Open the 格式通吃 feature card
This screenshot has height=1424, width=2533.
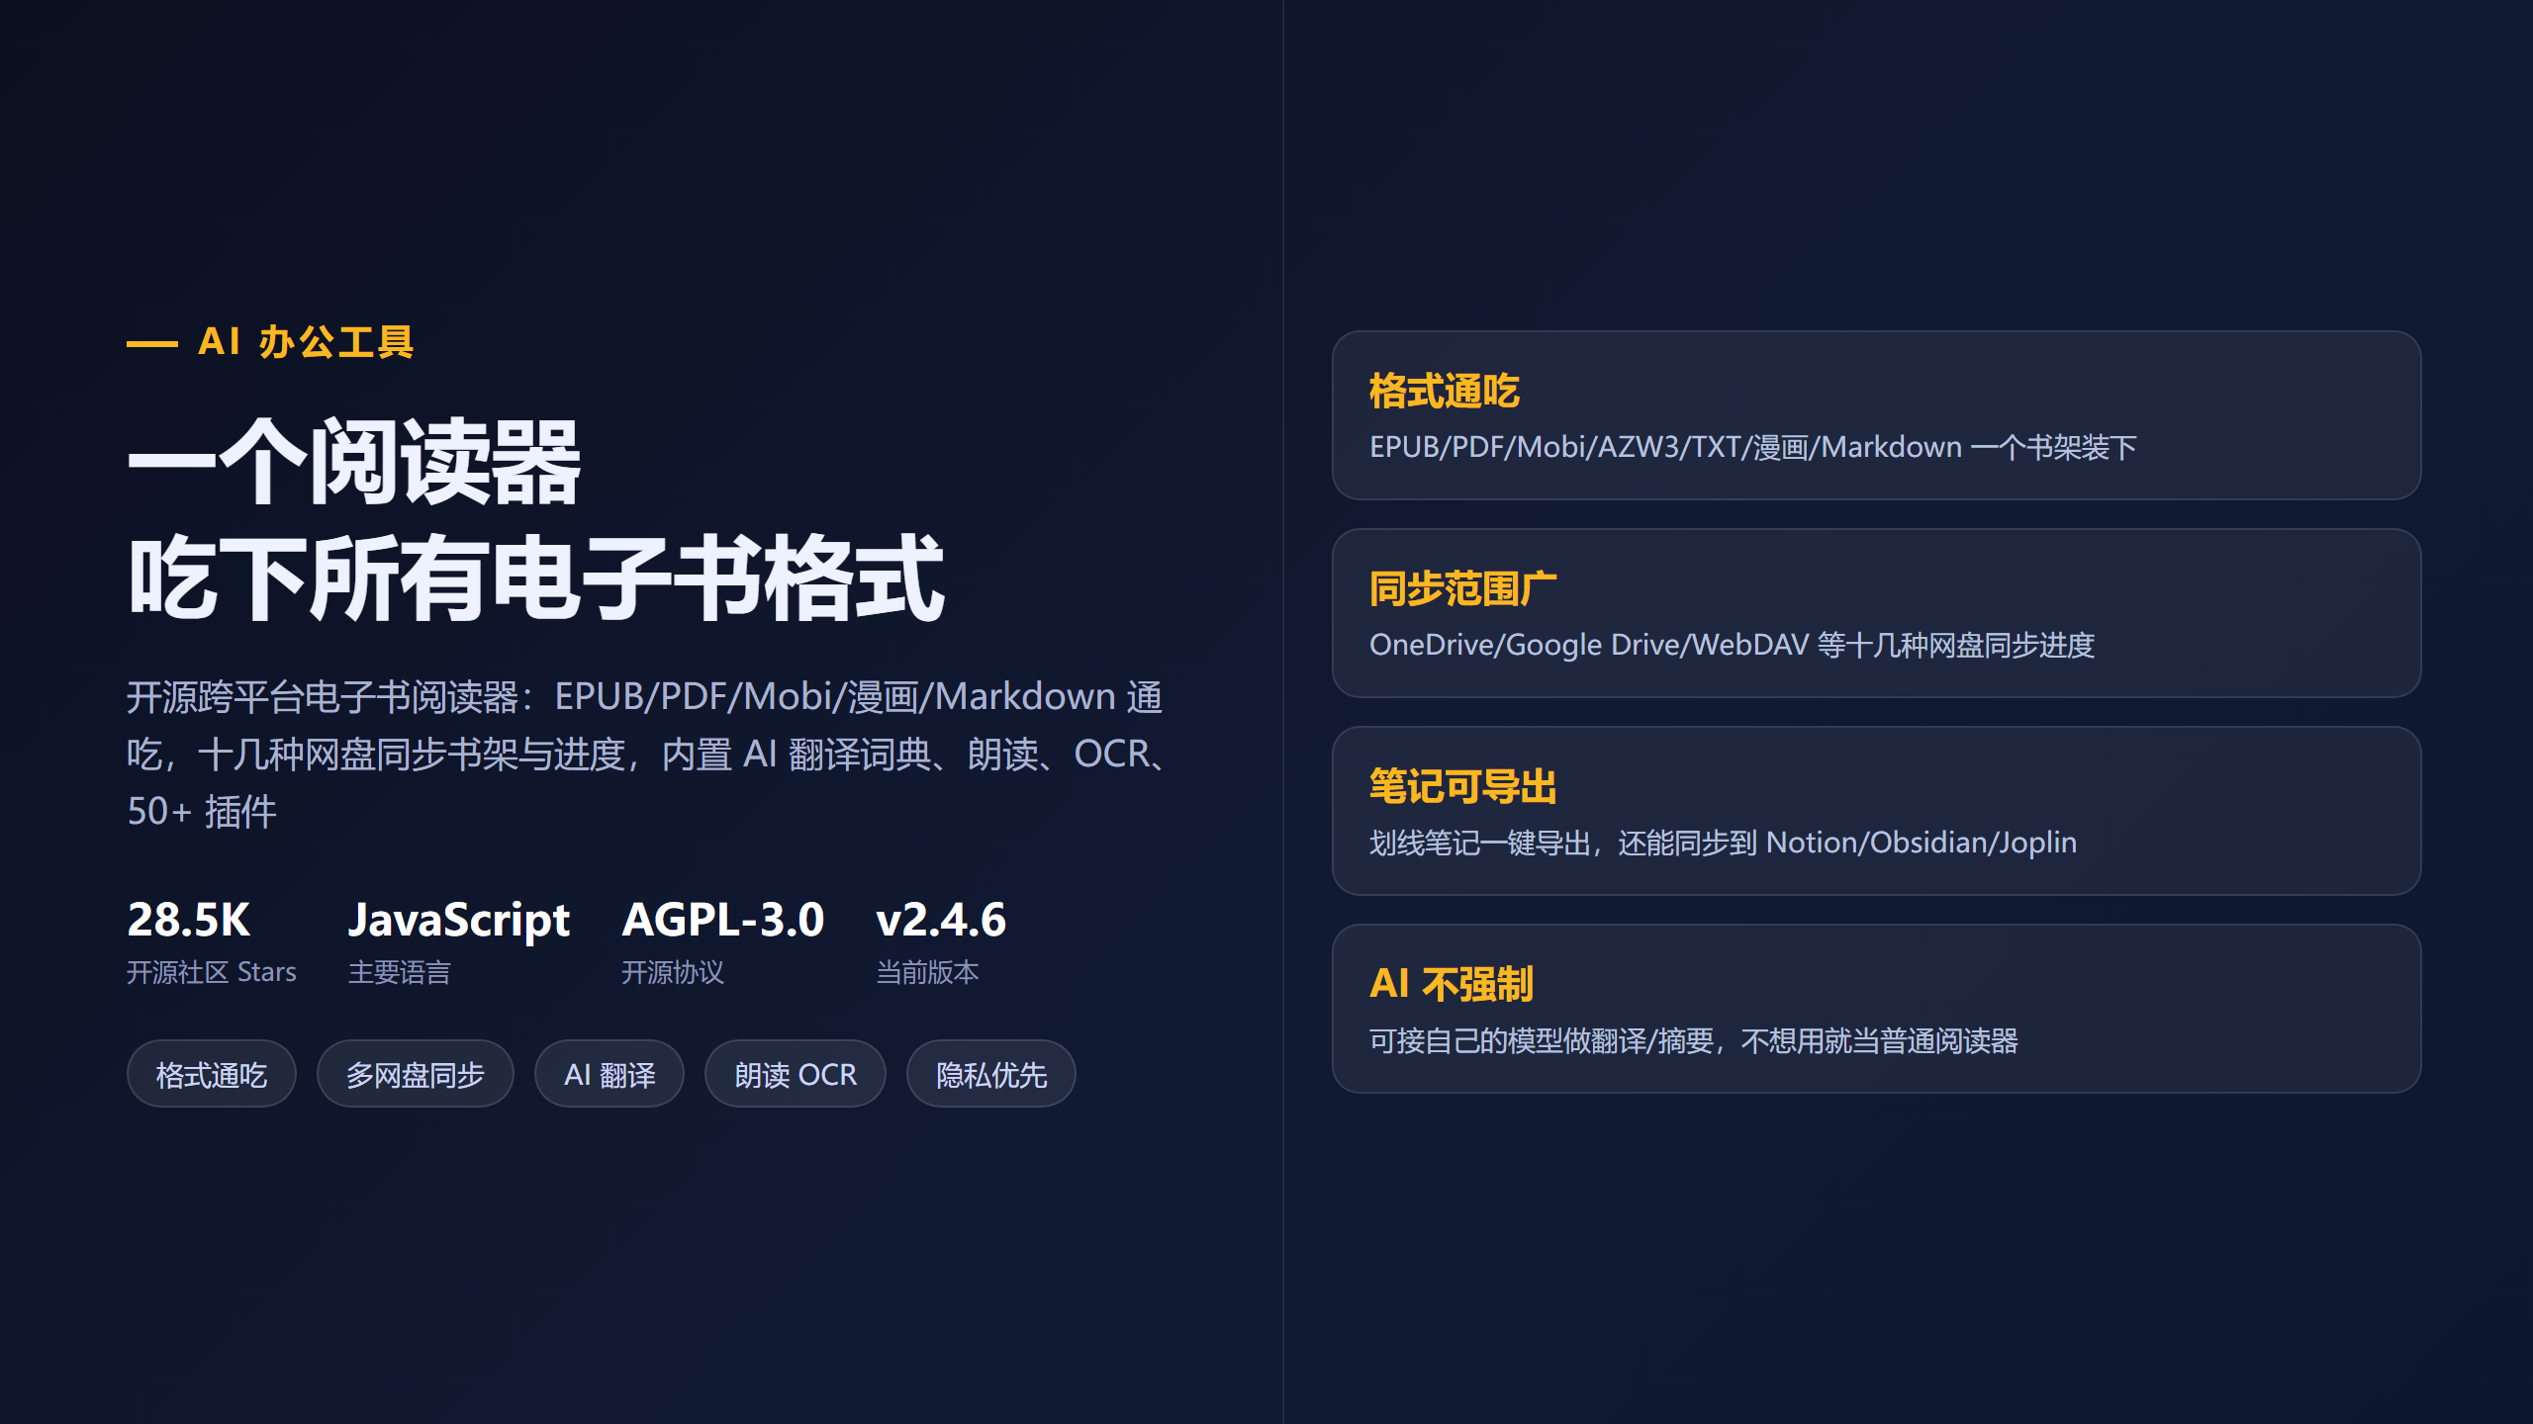1876,415
